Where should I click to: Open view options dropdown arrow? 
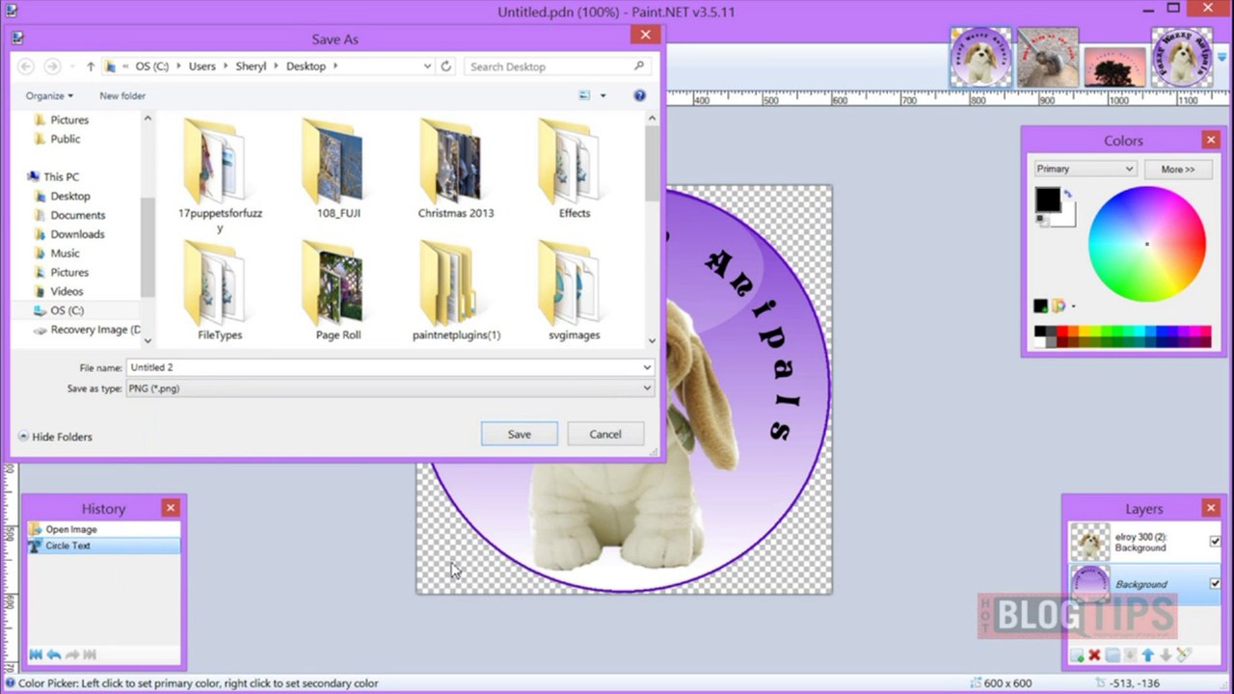tap(604, 95)
